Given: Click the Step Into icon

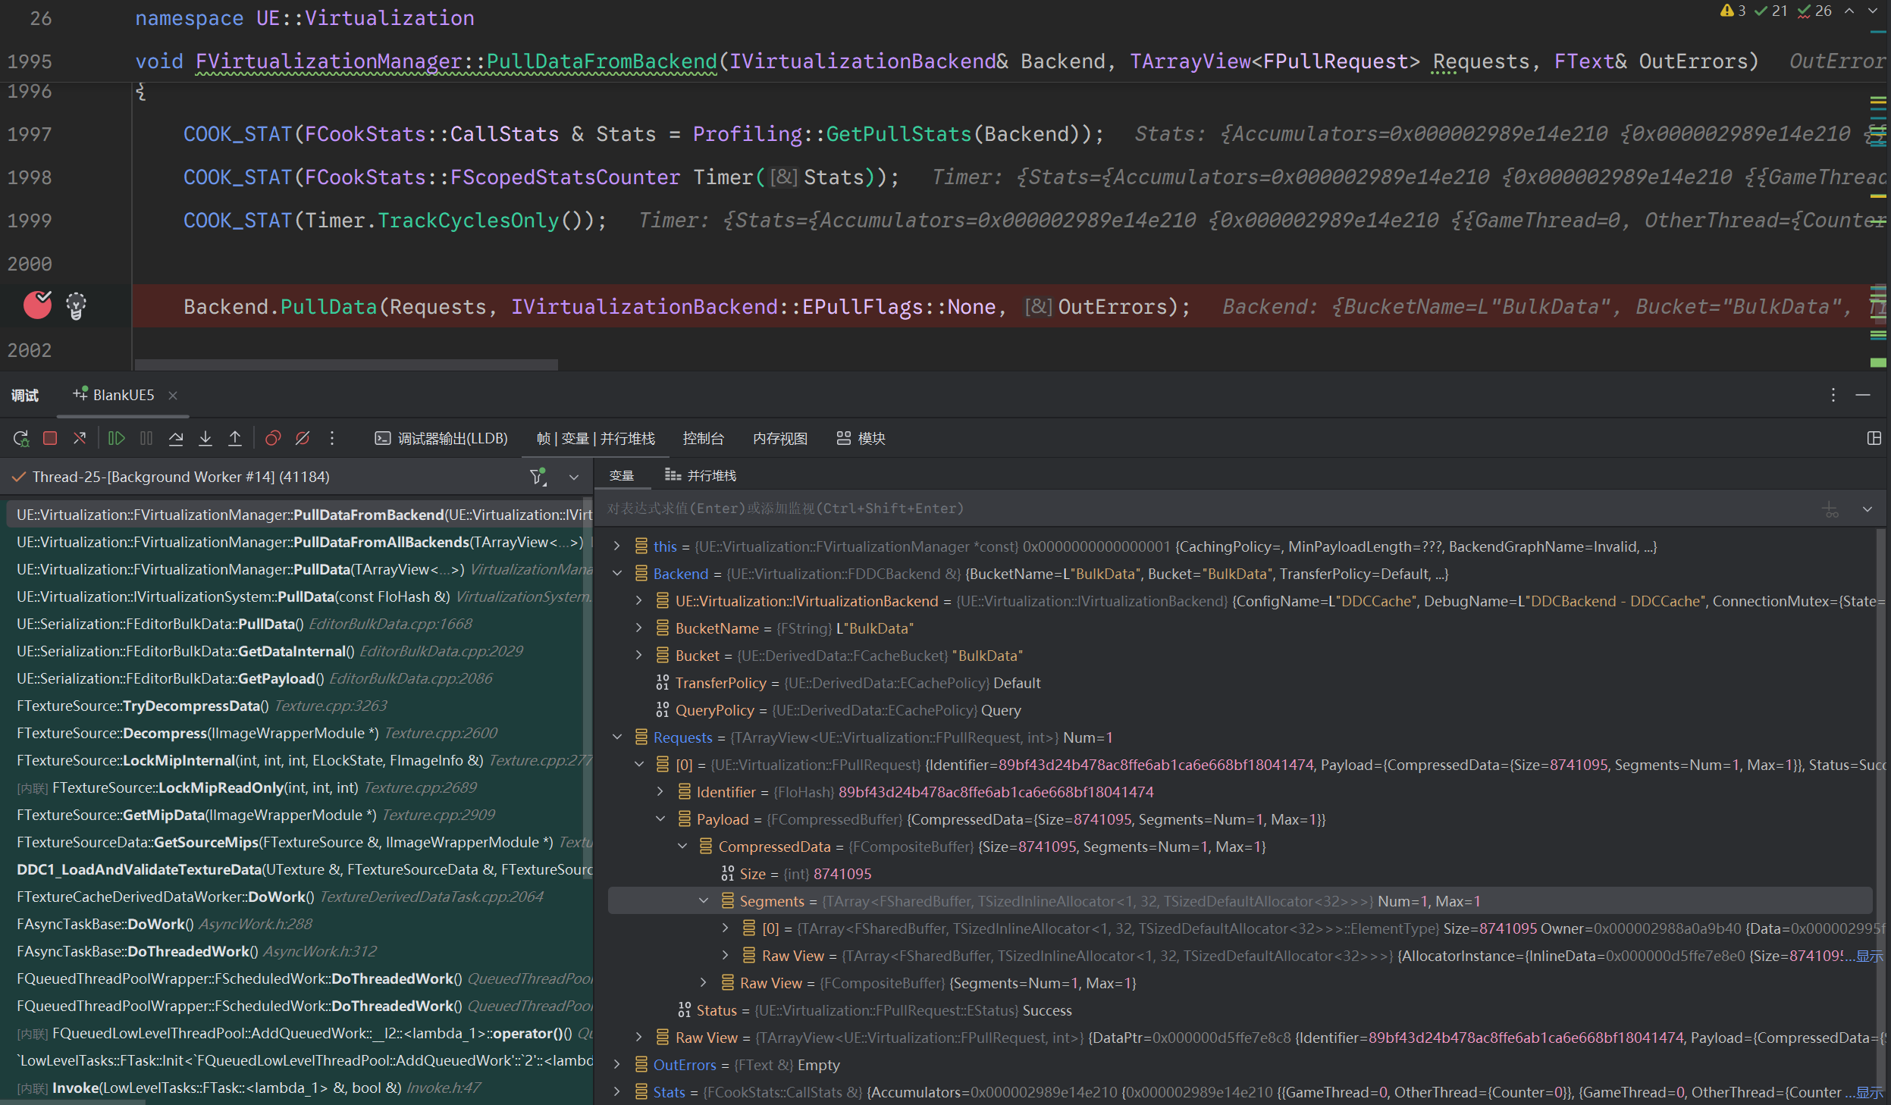Looking at the screenshot, I should click(x=205, y=438).
